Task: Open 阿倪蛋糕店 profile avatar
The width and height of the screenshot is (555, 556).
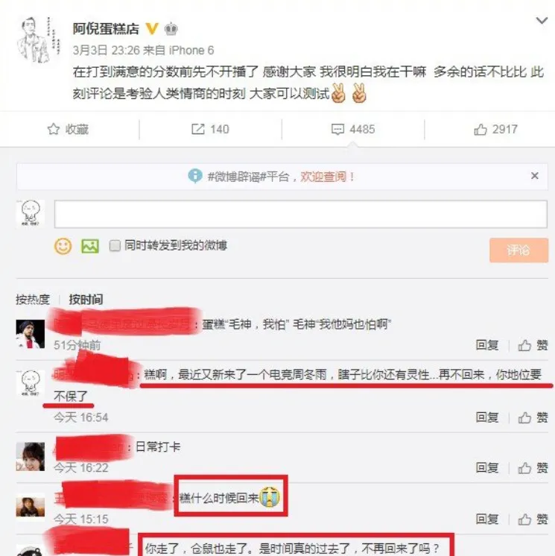Action: [x=38, y=40]
